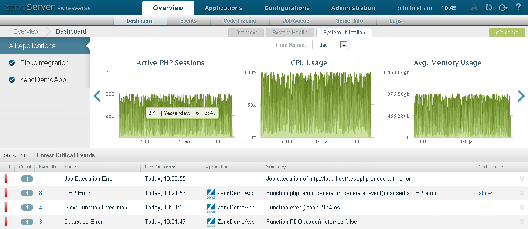528x229 pixels.
Task: Click the warning notifications triangle icon
Action: pyautogui.click(x=474, y=7)
